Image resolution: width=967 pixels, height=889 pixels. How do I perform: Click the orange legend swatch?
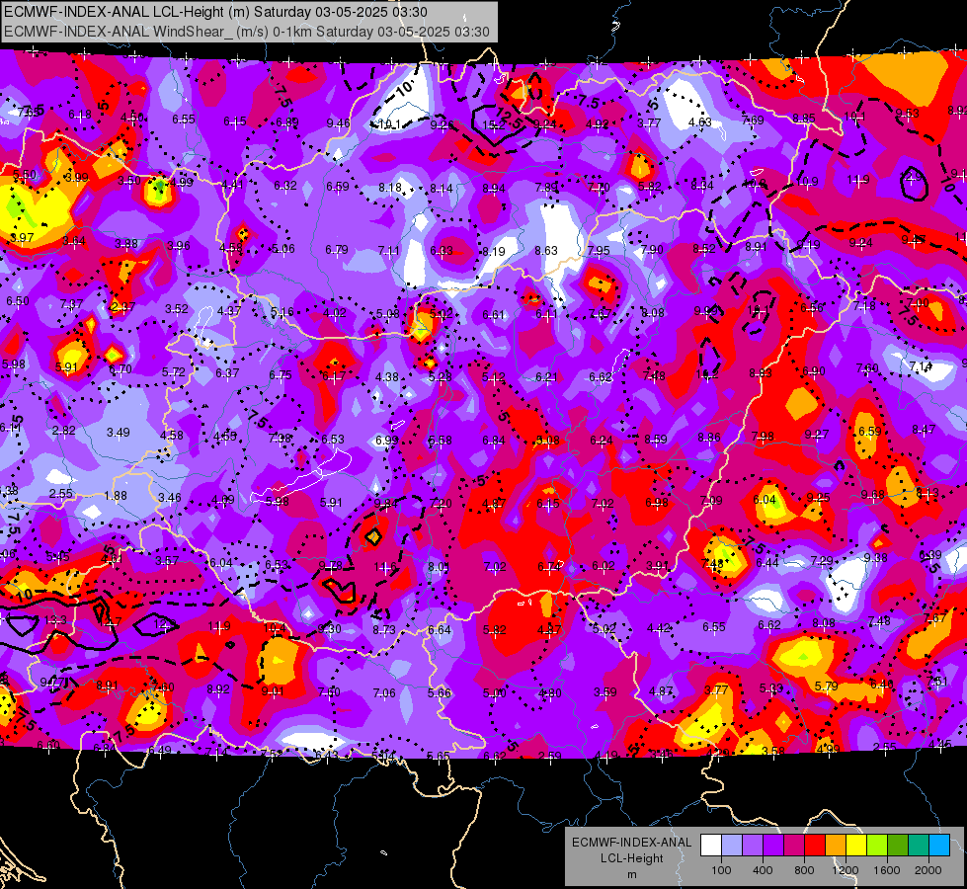(x=835, y=846)
